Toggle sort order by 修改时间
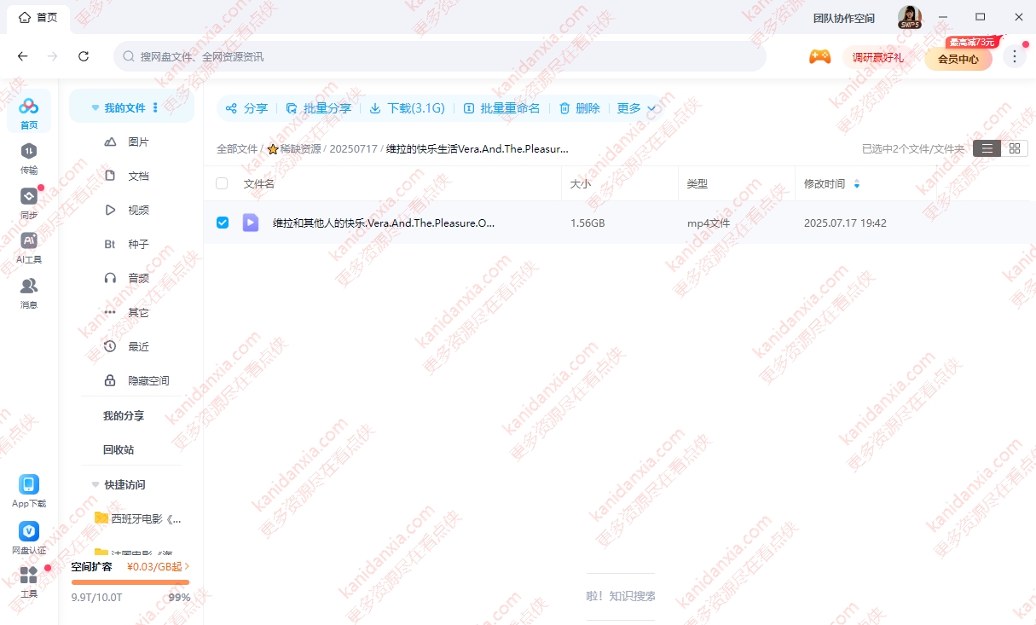Viewport: 1036px width, 625px height. (857, 183)
